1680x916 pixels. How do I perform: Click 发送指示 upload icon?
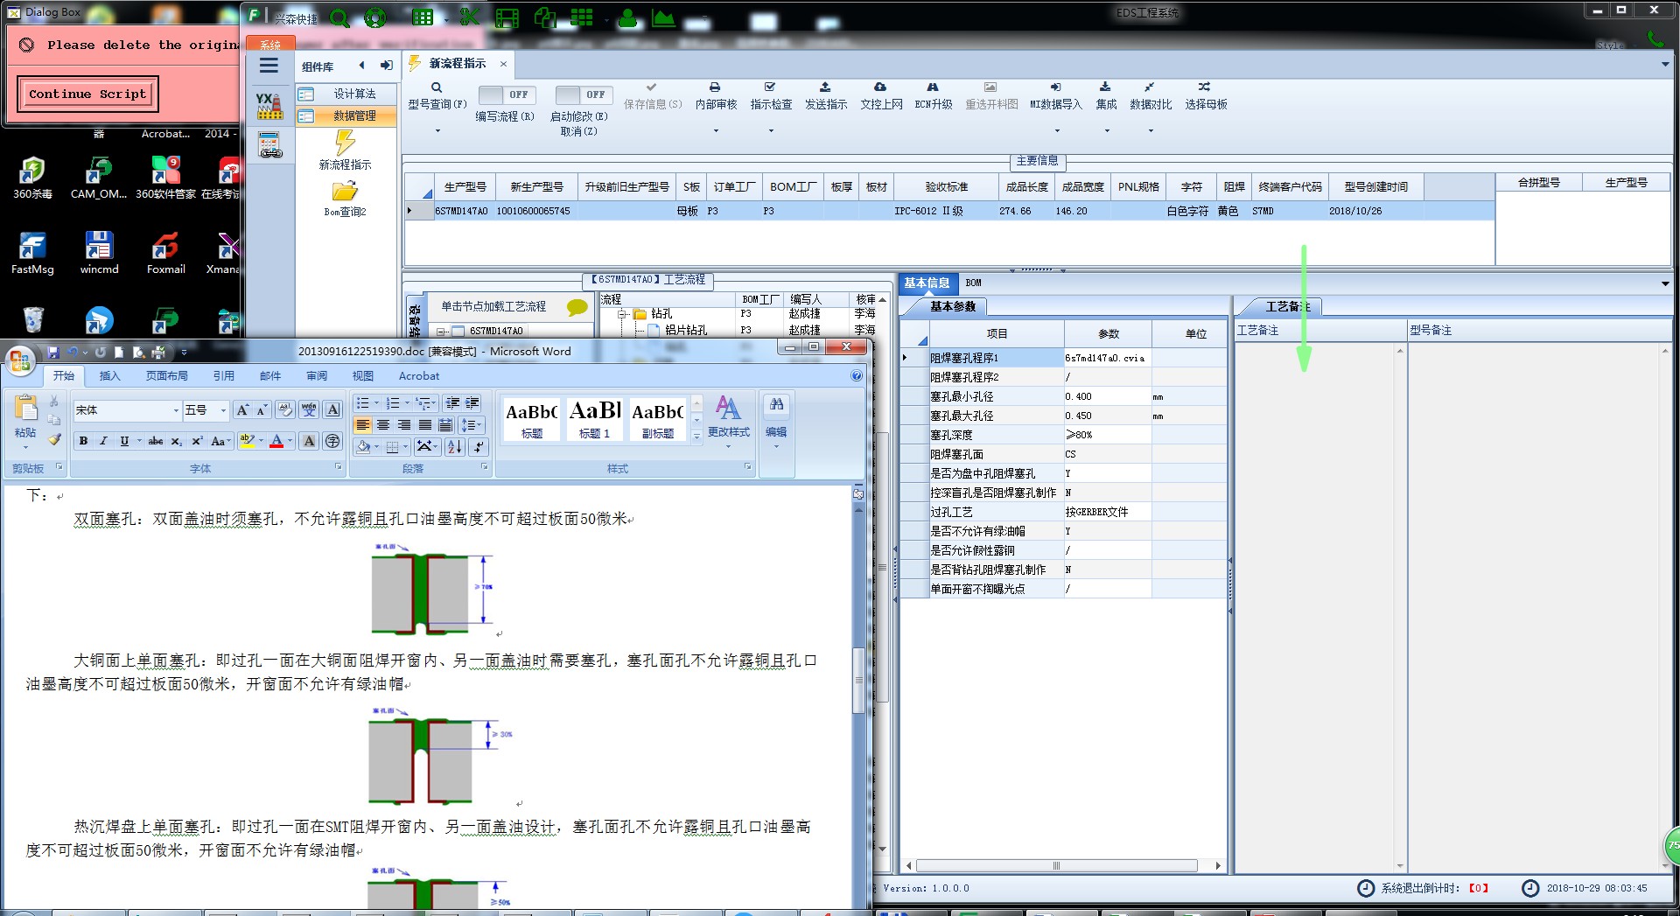(825, 87)
